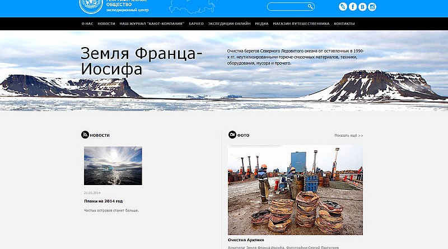Click the camera icon beside ФОТО heading
Viewport: 448px width, 249px height.
pyautogui.click(x=232, y=135)
